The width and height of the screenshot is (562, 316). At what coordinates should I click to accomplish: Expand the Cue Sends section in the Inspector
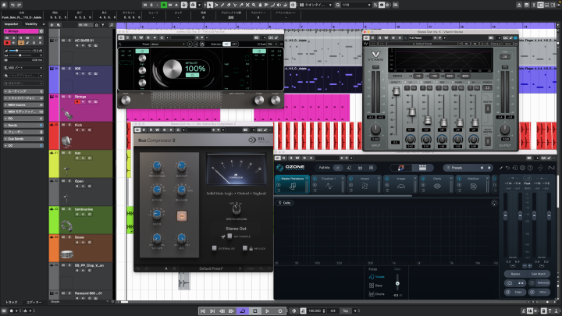point(23,139)
